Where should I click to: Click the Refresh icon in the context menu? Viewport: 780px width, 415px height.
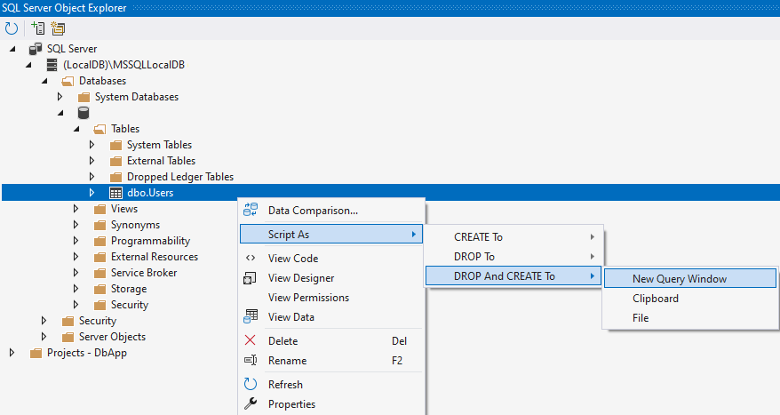pyautogui.click(x=251, y=384)
